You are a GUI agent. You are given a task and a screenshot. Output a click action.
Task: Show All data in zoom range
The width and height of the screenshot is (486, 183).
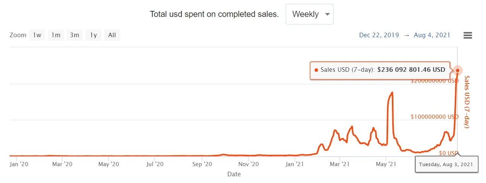(x=112, y=35)
